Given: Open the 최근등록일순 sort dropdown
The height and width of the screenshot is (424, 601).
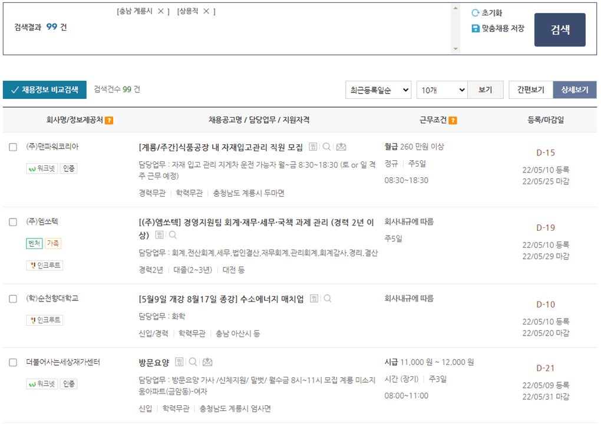Looking at the screenshot, I should tap(379, 90).
